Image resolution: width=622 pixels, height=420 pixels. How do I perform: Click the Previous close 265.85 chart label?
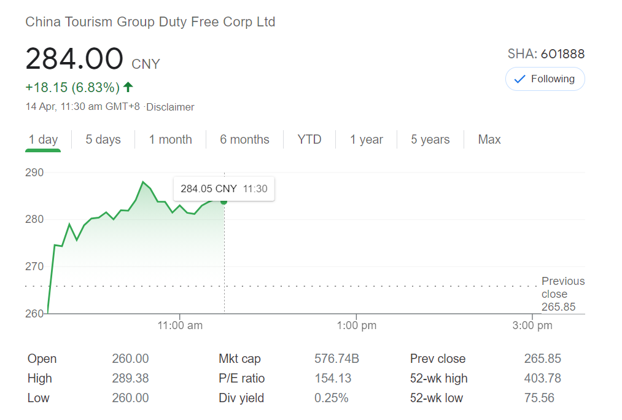[x=563, y=294]
